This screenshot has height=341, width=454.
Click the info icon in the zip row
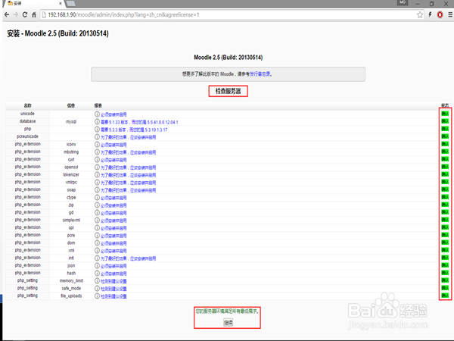point(98,205)
